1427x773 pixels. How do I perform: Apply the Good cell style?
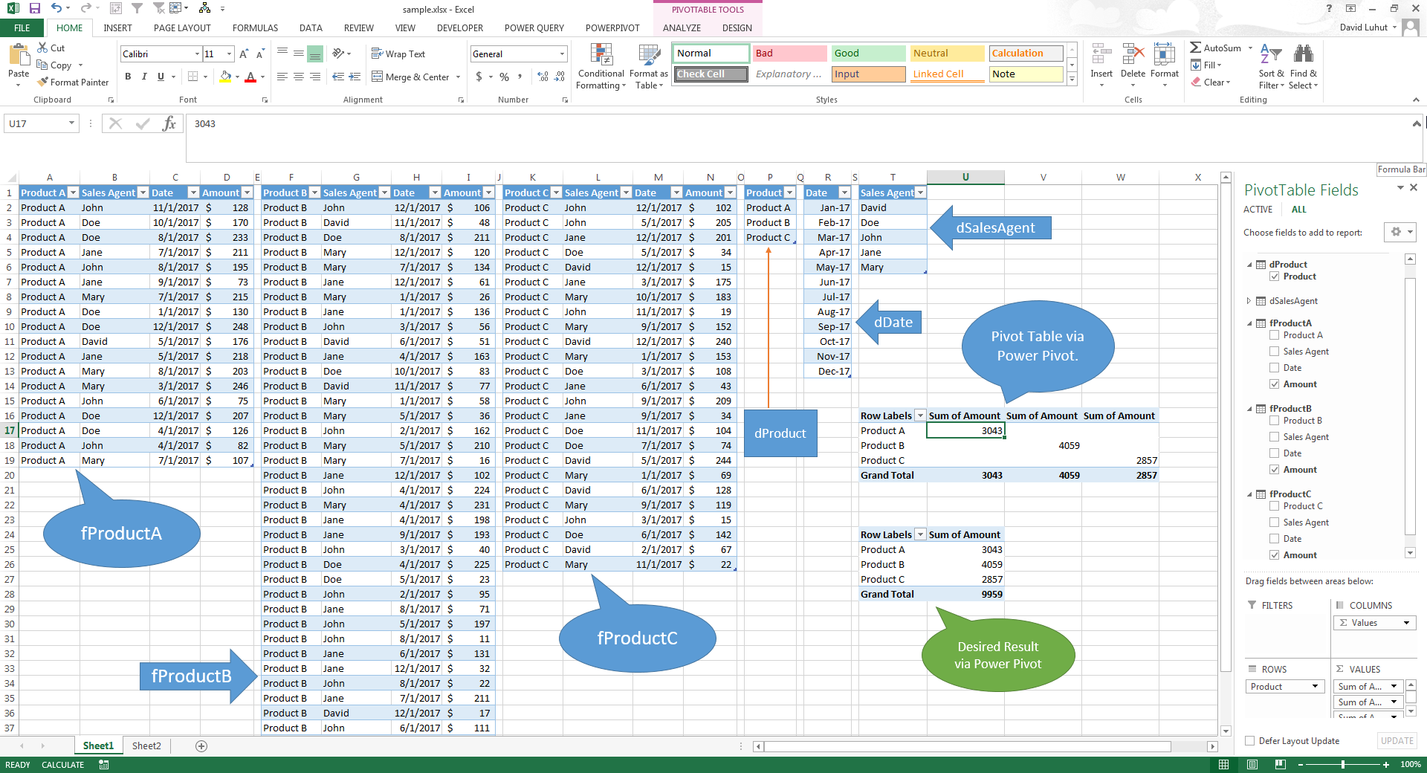pos(867,54)
